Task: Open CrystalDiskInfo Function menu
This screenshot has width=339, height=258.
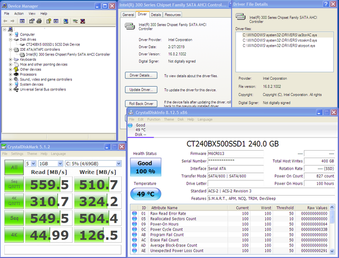Action: pos(154,119)
